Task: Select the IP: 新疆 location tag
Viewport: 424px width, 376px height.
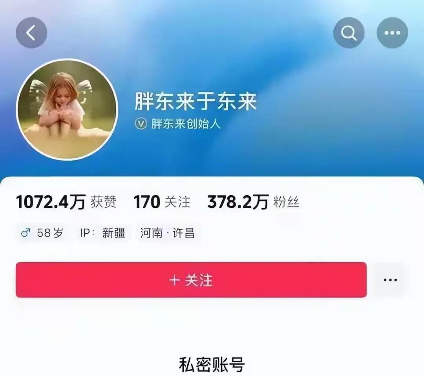Action: [x=103, y=233]
